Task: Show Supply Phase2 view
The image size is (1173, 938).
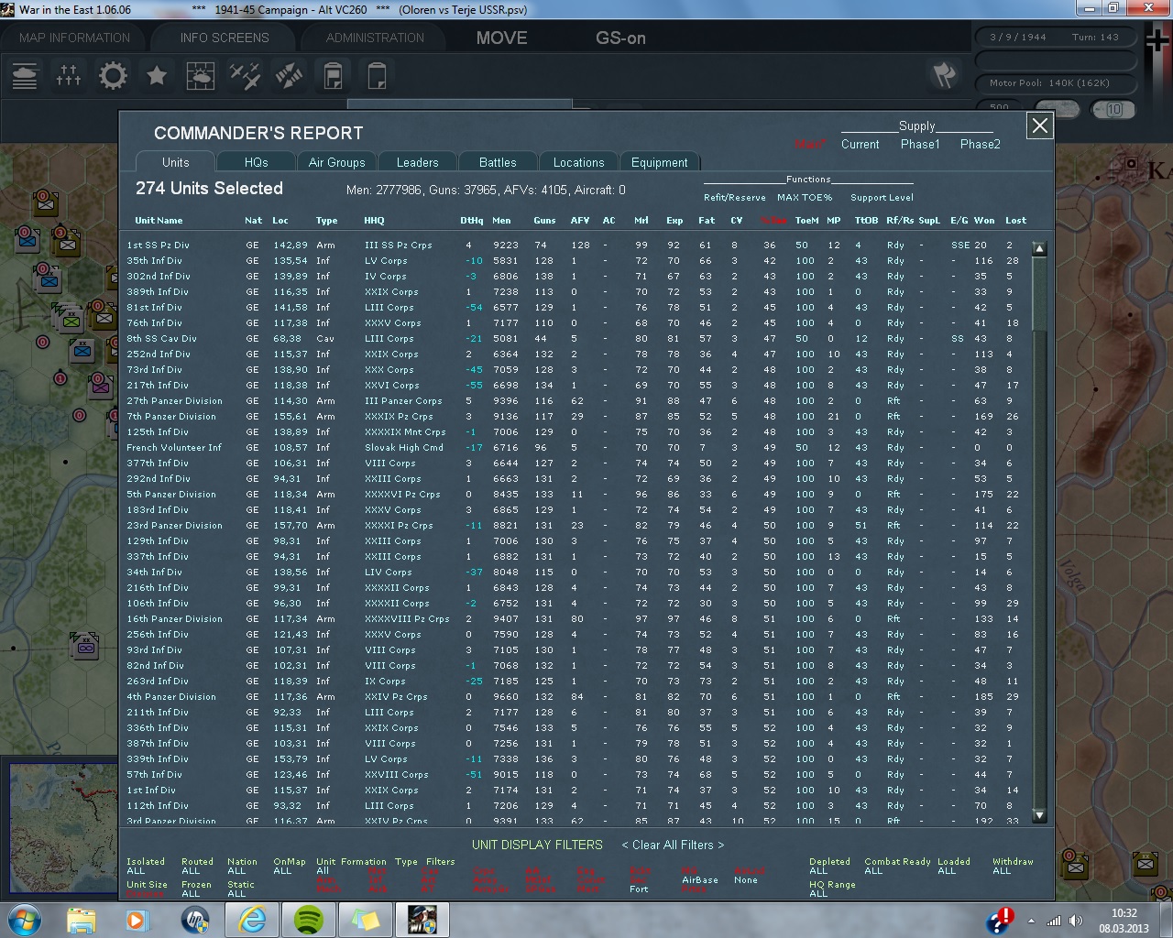Action: coord(980,144)
